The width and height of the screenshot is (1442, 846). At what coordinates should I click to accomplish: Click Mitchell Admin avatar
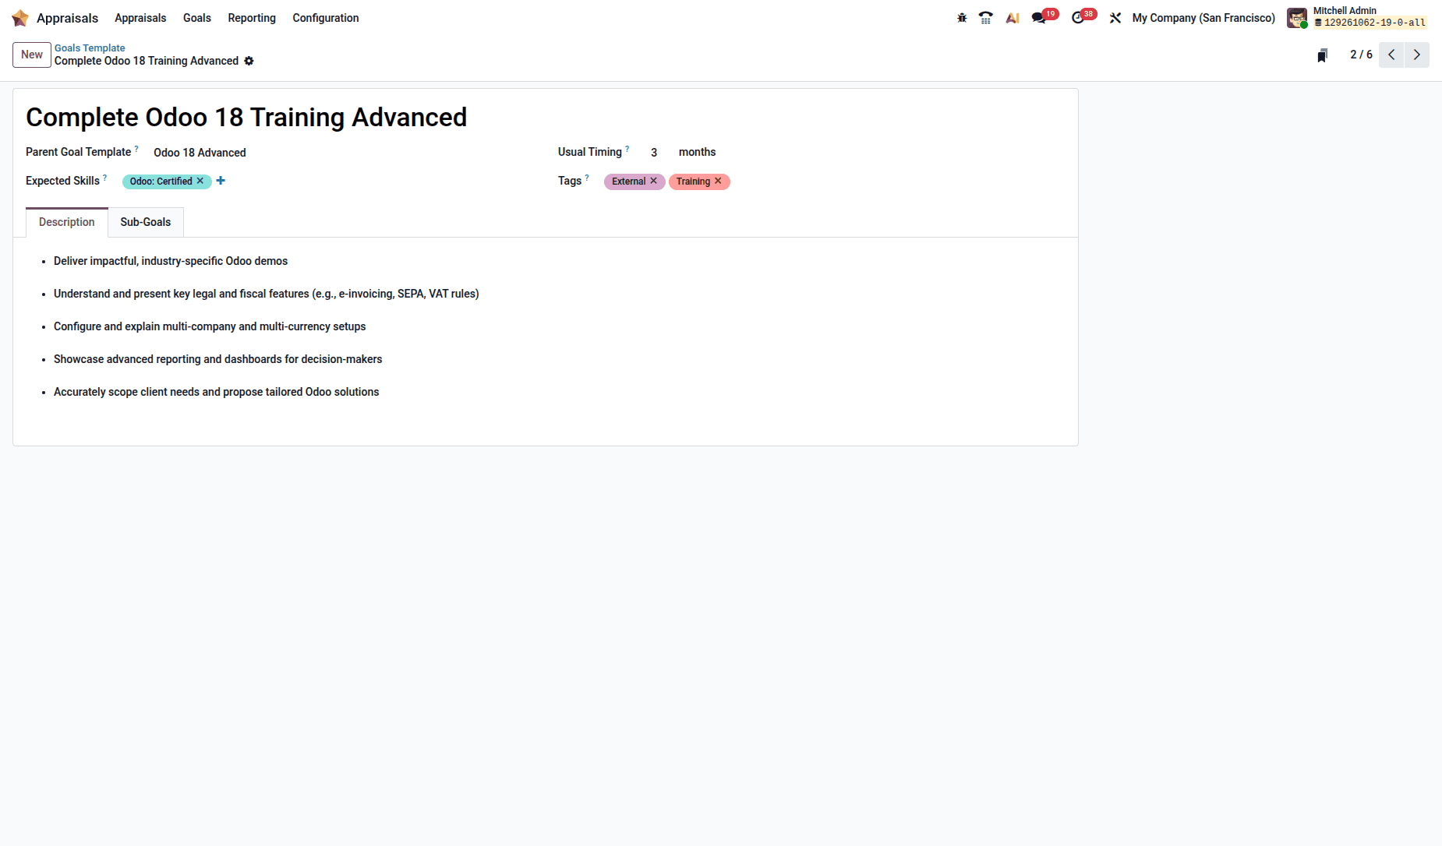(x=1296, y=18)
